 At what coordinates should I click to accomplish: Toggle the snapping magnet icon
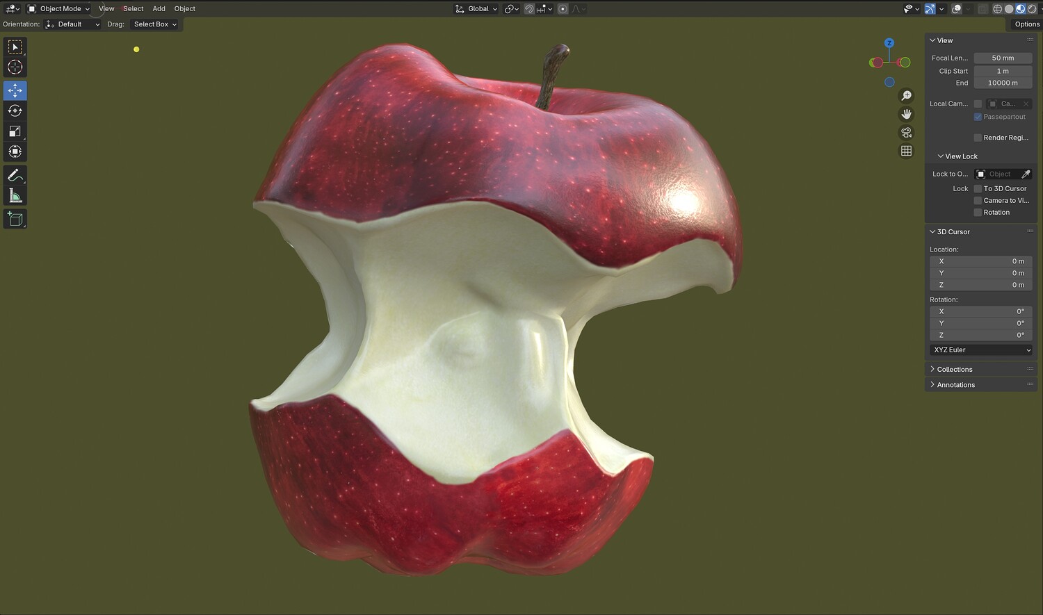pyautogui.click(x=529, y=8)
